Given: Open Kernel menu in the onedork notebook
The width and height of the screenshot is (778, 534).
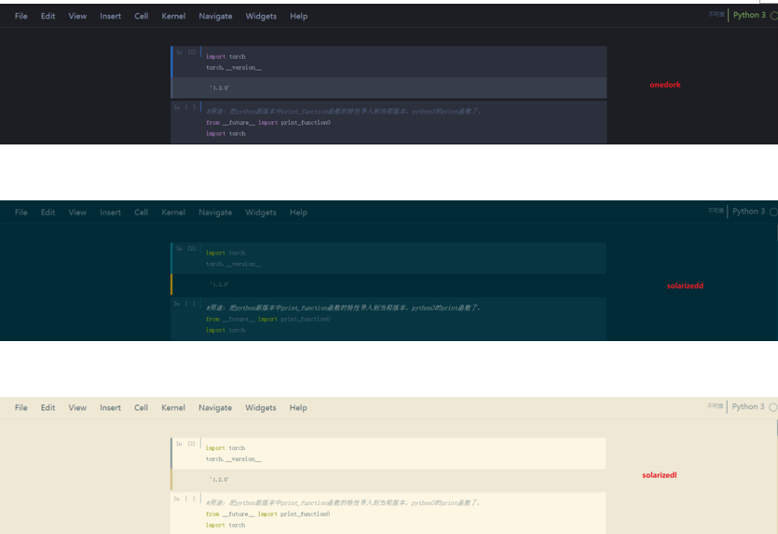Looking at the screenshot, I should tap(173, 16).
